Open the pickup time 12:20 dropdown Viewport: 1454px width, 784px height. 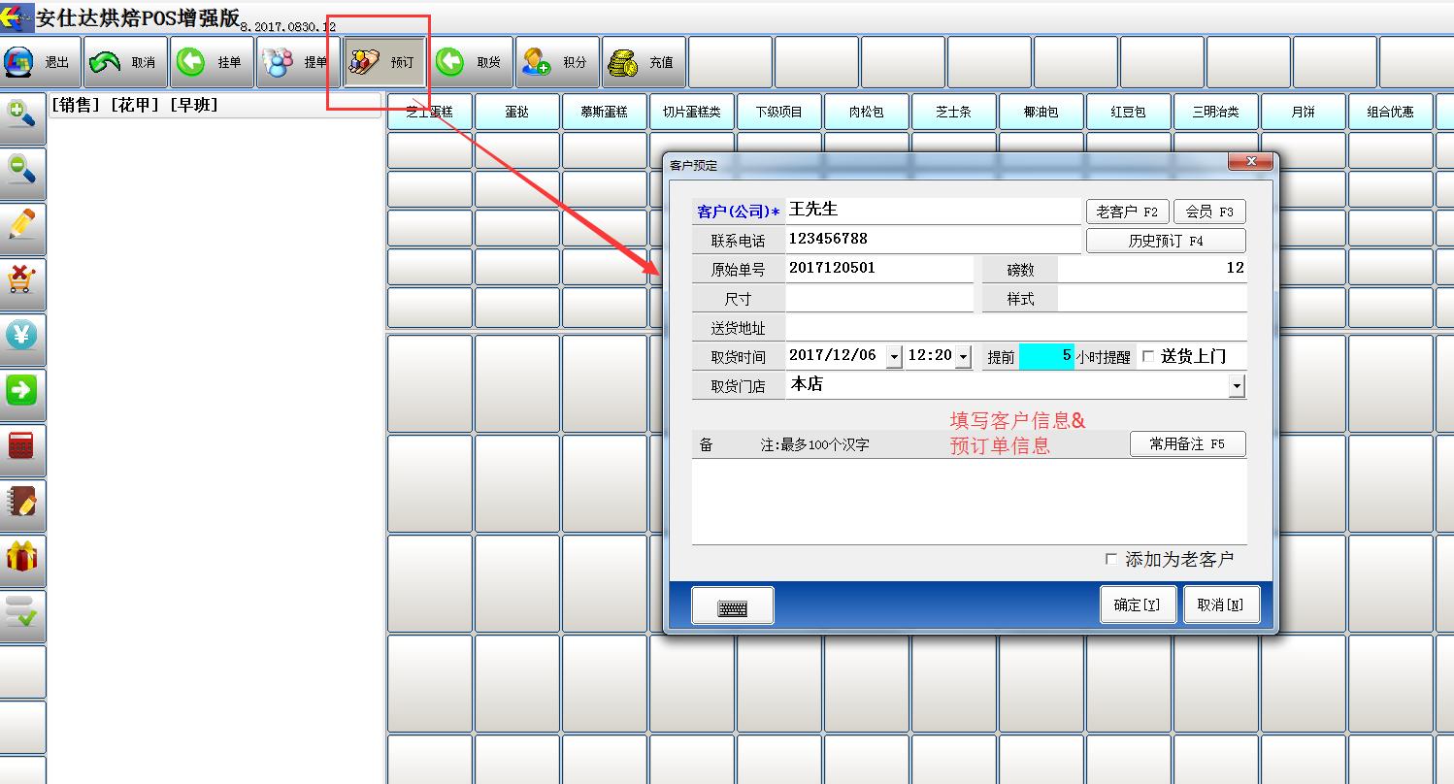(963, 357)
